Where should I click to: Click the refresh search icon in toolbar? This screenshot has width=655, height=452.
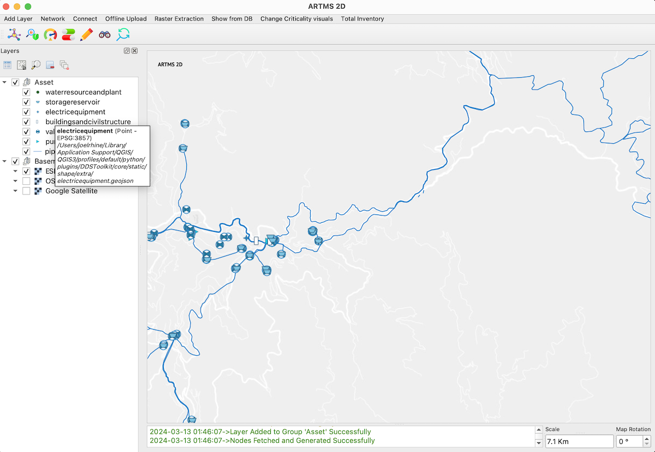[x=123, y=35]
